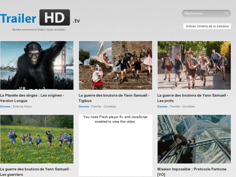Click tagline Bandes annonces et trailers haute résolution
This screenshot has width=236, height=177.
[39, 30]
